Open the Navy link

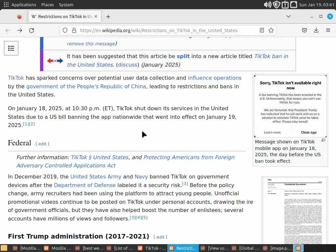click(141, 177)
